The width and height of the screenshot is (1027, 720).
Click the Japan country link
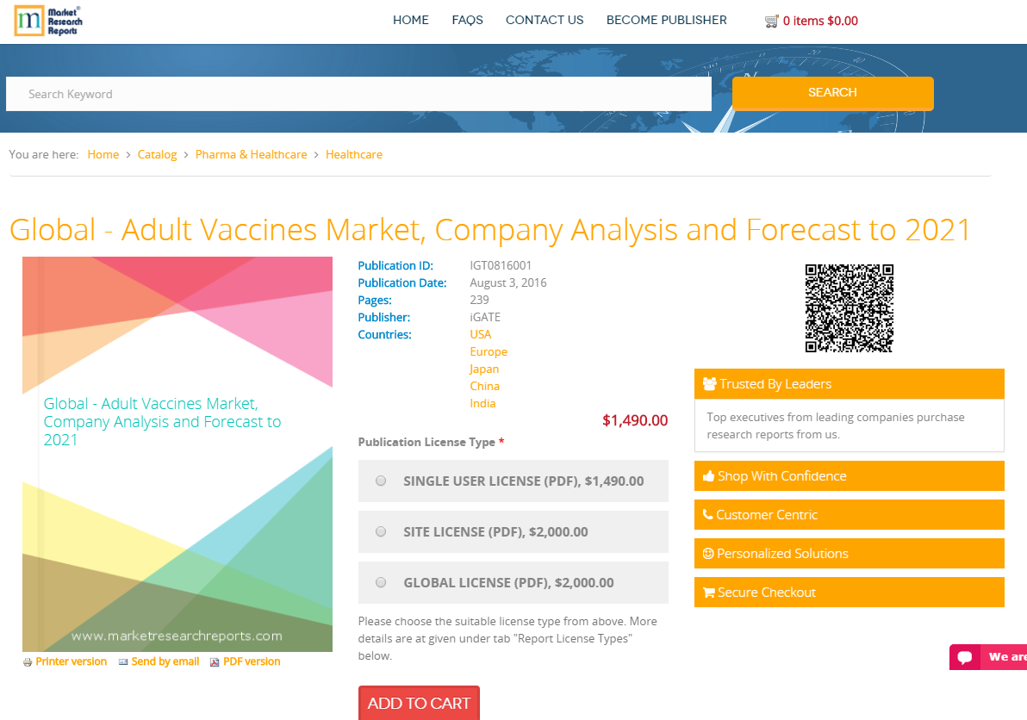pos(484,369)
